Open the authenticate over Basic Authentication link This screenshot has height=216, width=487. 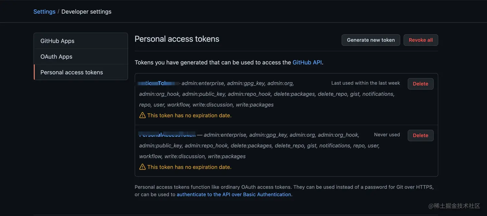[x=234, y=194]
